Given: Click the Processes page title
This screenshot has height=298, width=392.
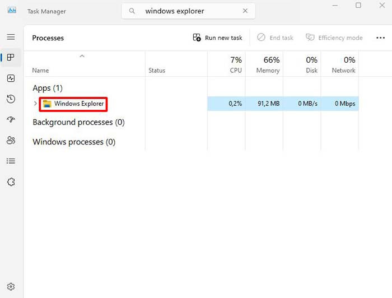Looking at the screenshot, I should (48, 38).
